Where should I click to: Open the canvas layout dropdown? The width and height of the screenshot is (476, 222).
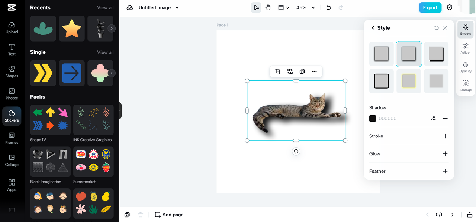(284, 7)
